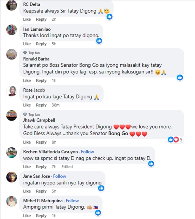Image resolution: width=195 pixels, height=219 pixels.
Task: Follow Jane San Jose
Action: click(60, 176)
